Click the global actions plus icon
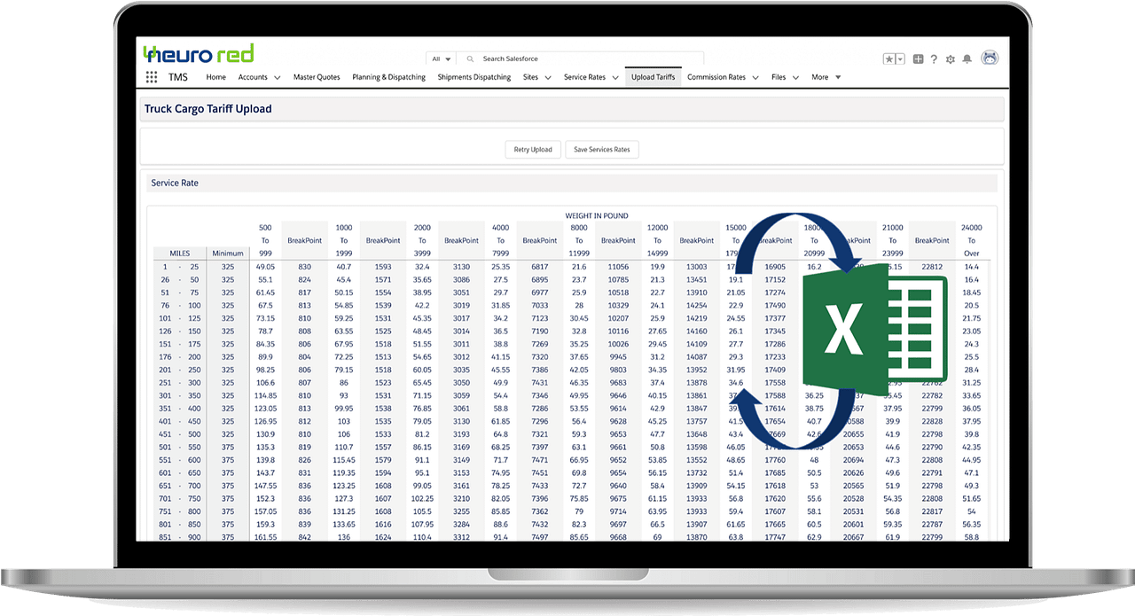This screenshot has width=1135, height=616. pyautogui.click(x=918, y=59)
